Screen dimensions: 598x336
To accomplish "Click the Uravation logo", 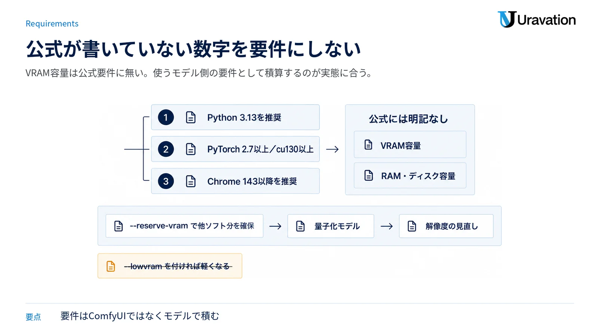I will tap(536, 19).
